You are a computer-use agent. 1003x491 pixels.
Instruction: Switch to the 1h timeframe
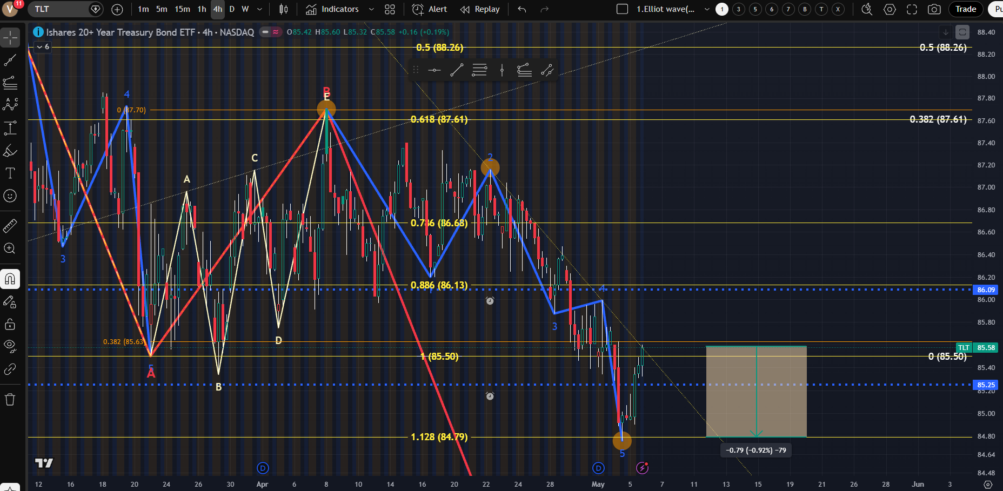pos(202,9)
